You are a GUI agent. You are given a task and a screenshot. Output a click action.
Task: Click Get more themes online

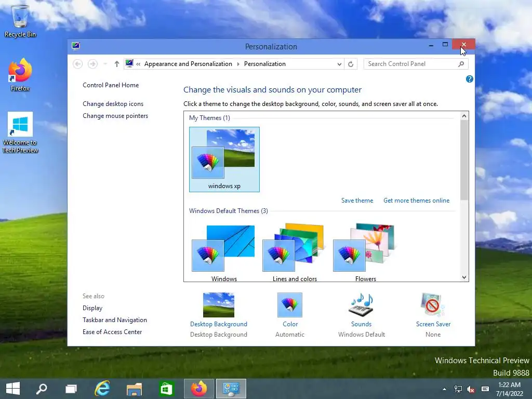click(x=416, y=201)
